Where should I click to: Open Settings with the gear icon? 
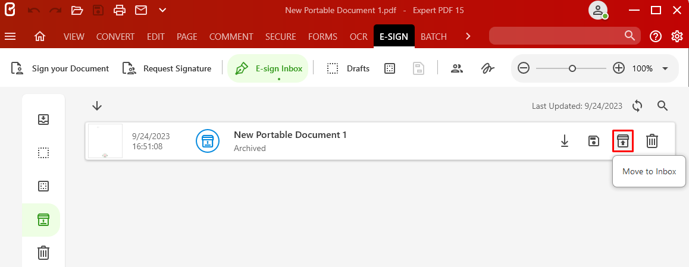pos(677,36)
